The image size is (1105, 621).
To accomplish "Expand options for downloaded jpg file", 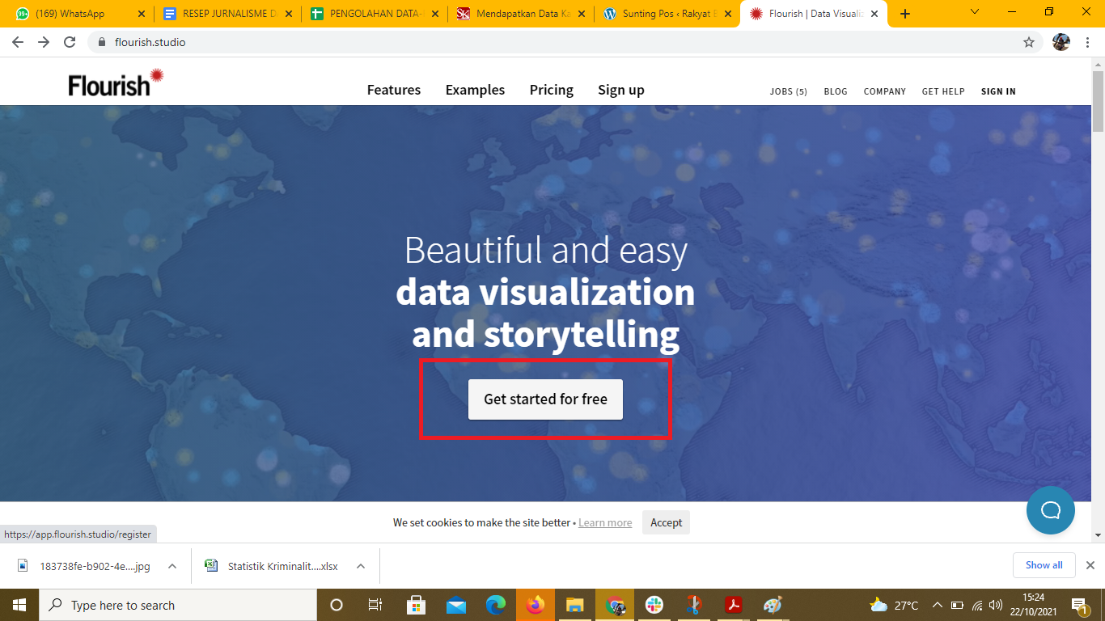I will [x=172, y=566].
